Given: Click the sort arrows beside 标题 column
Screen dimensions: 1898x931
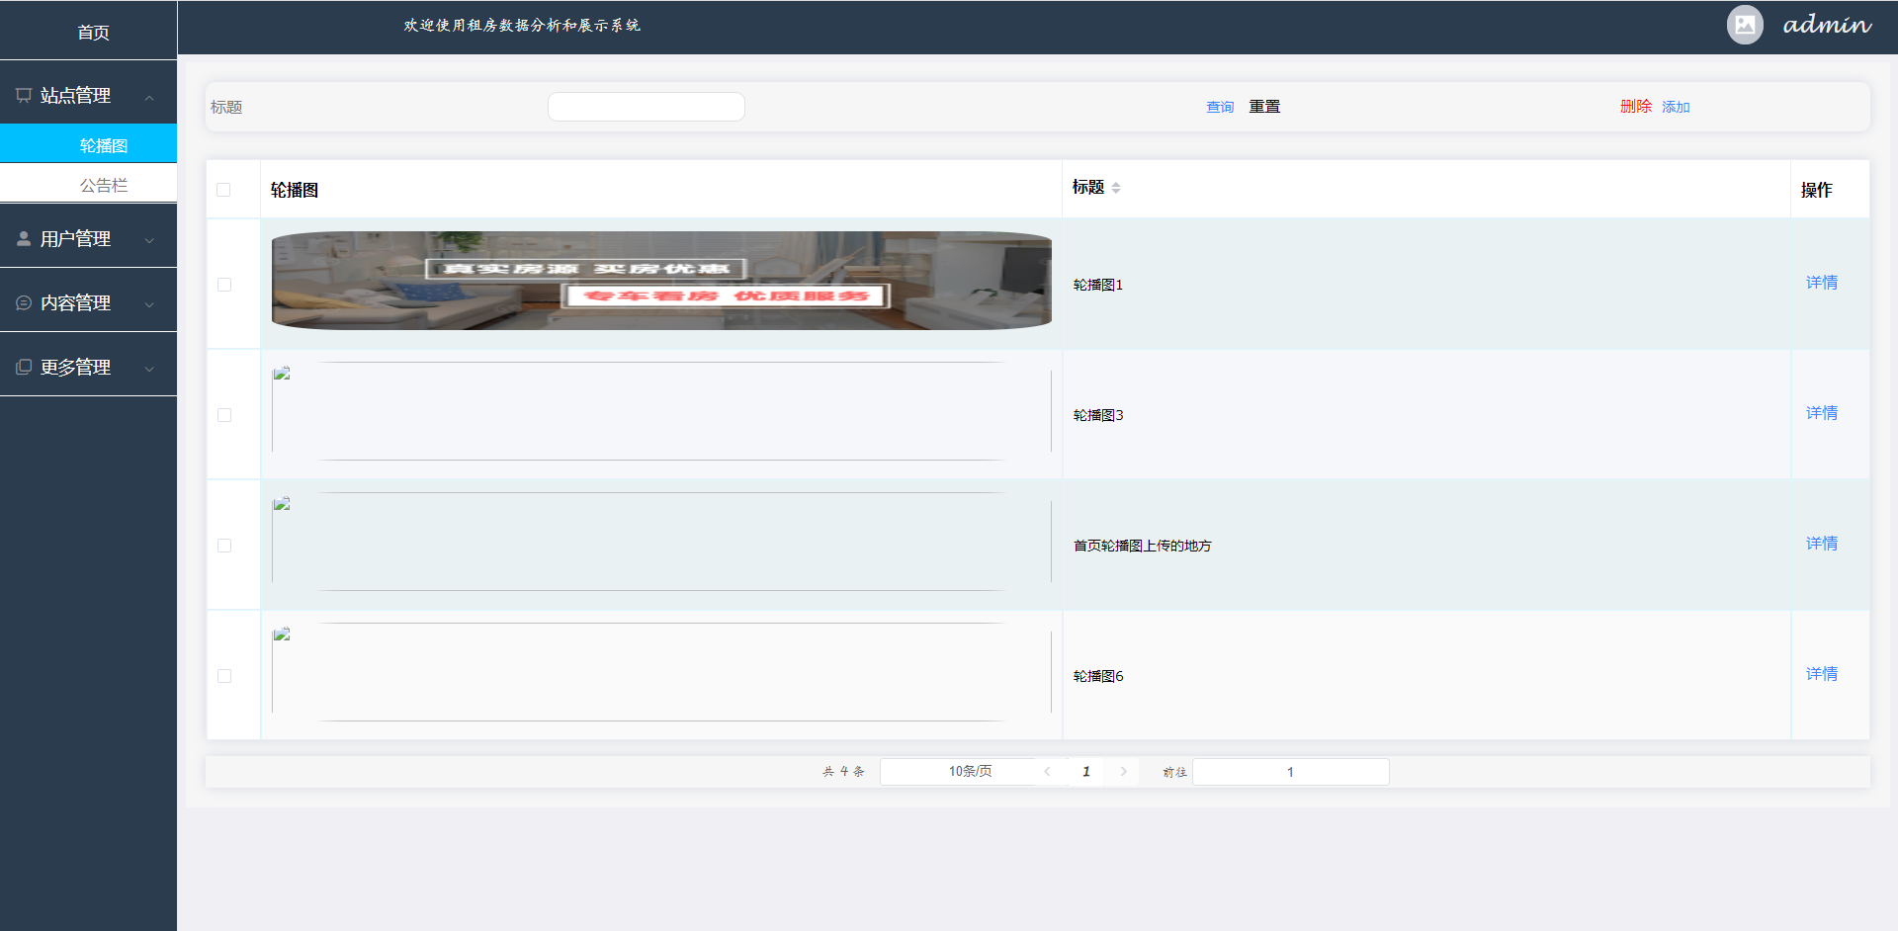Looking at the screenshot, I should (1116, 188).
